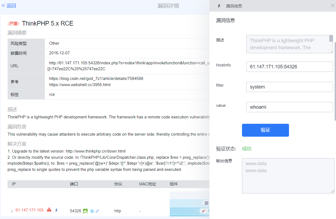
Task: Click the red warning icon beside 61.147.171.105
Action: 49,210
